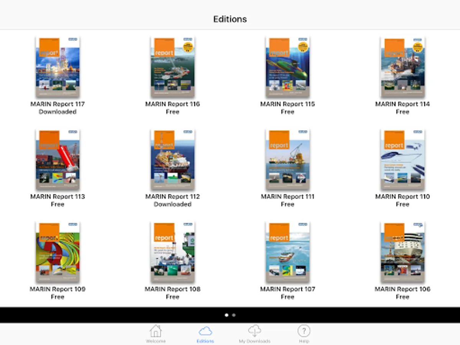The width and height of the screenshot is (460, 345).
Task: Open MARIN Report 115 cover thumbnail
Action: [x=287, y=67]
